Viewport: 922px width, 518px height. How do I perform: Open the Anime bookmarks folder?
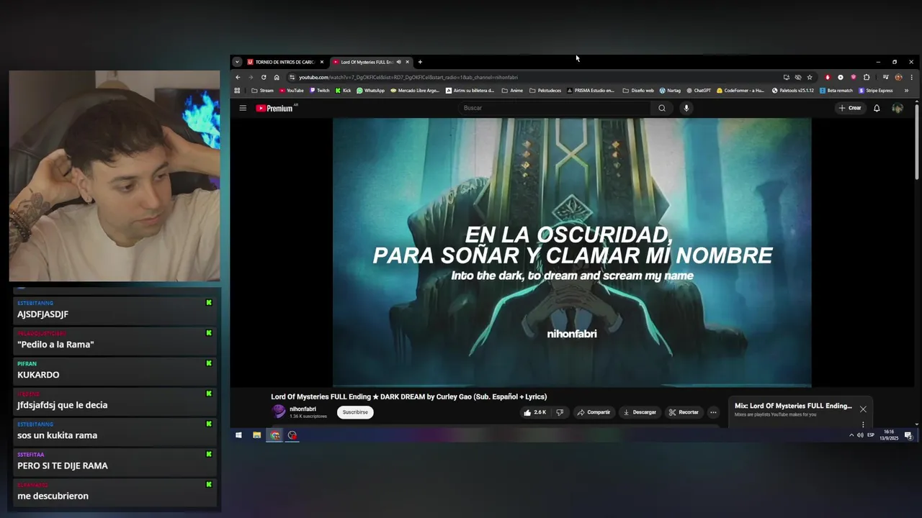(x=512, y=91)
